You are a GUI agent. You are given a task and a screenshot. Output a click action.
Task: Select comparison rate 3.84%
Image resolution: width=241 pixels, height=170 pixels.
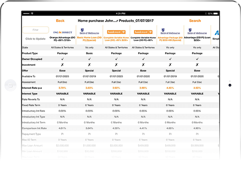[x=89, y=128]
